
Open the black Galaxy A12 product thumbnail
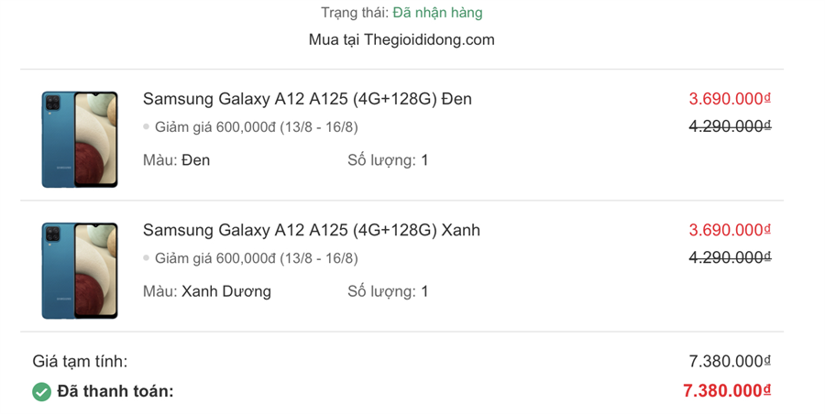click(80, 139)
